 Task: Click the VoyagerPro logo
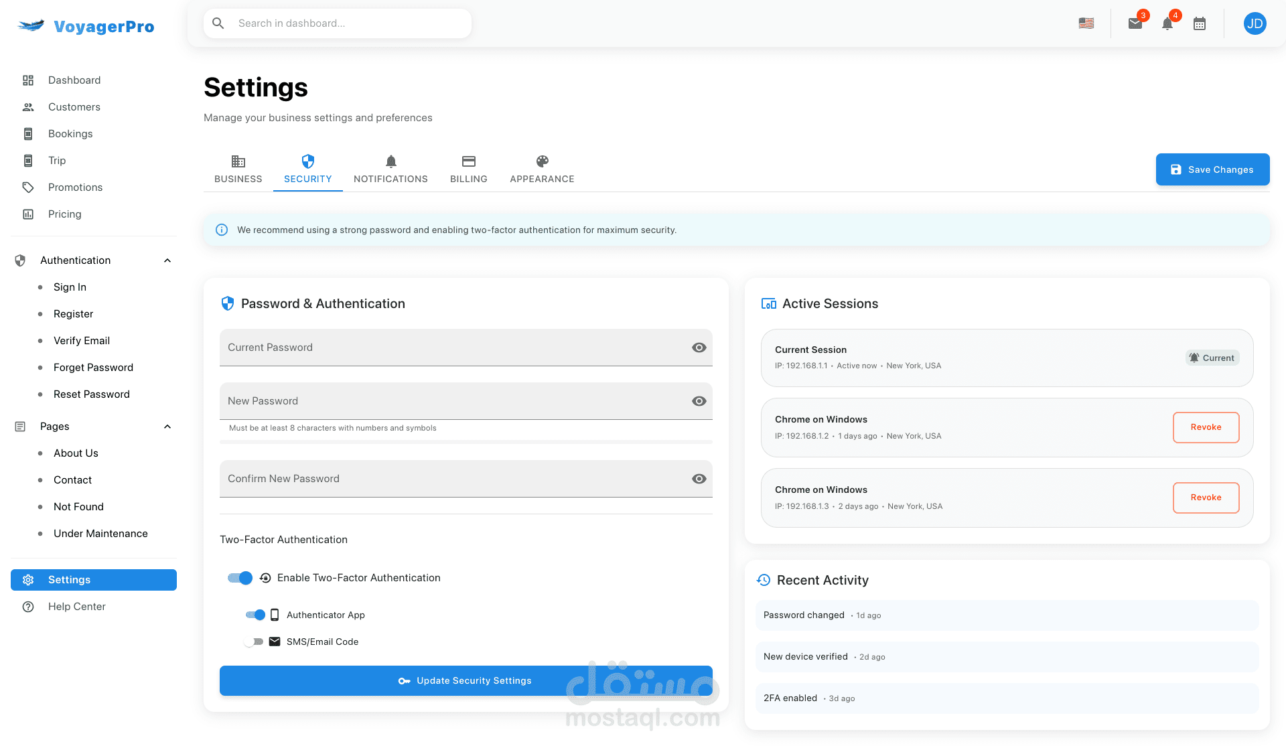(x=86, y=26)
